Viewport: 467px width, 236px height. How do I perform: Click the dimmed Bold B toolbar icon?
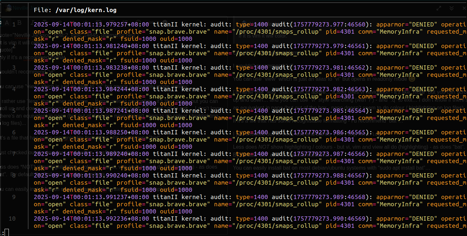click(x=19, y=23)
